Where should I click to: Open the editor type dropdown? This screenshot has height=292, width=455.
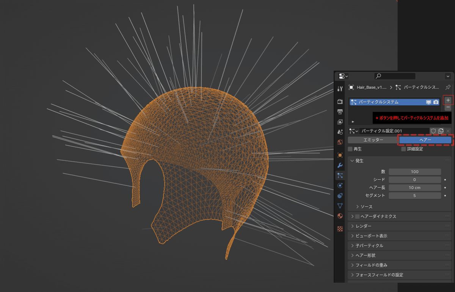(343, 76)
